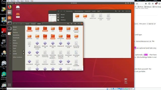Eject the WoW volume in the sidebar

pos(23,51)
